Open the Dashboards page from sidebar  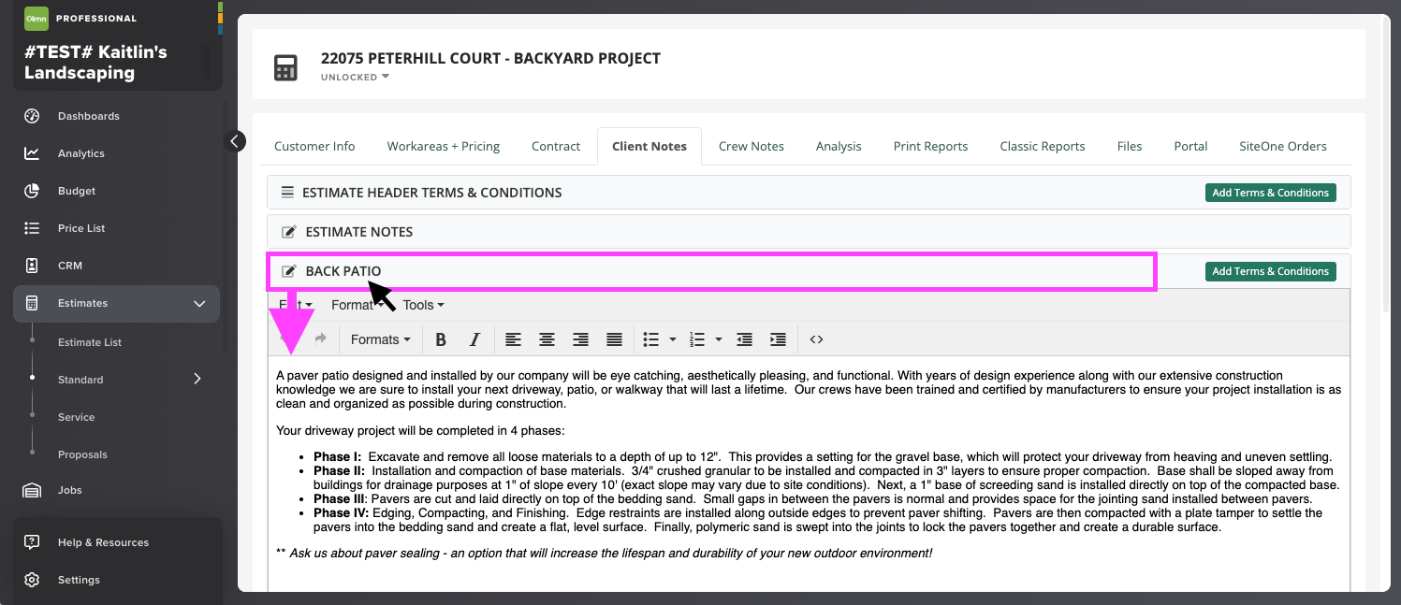[89, 116]
